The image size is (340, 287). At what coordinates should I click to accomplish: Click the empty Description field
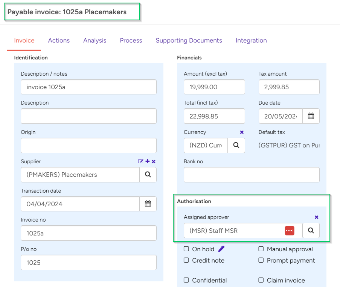click(x=89, y=116)
